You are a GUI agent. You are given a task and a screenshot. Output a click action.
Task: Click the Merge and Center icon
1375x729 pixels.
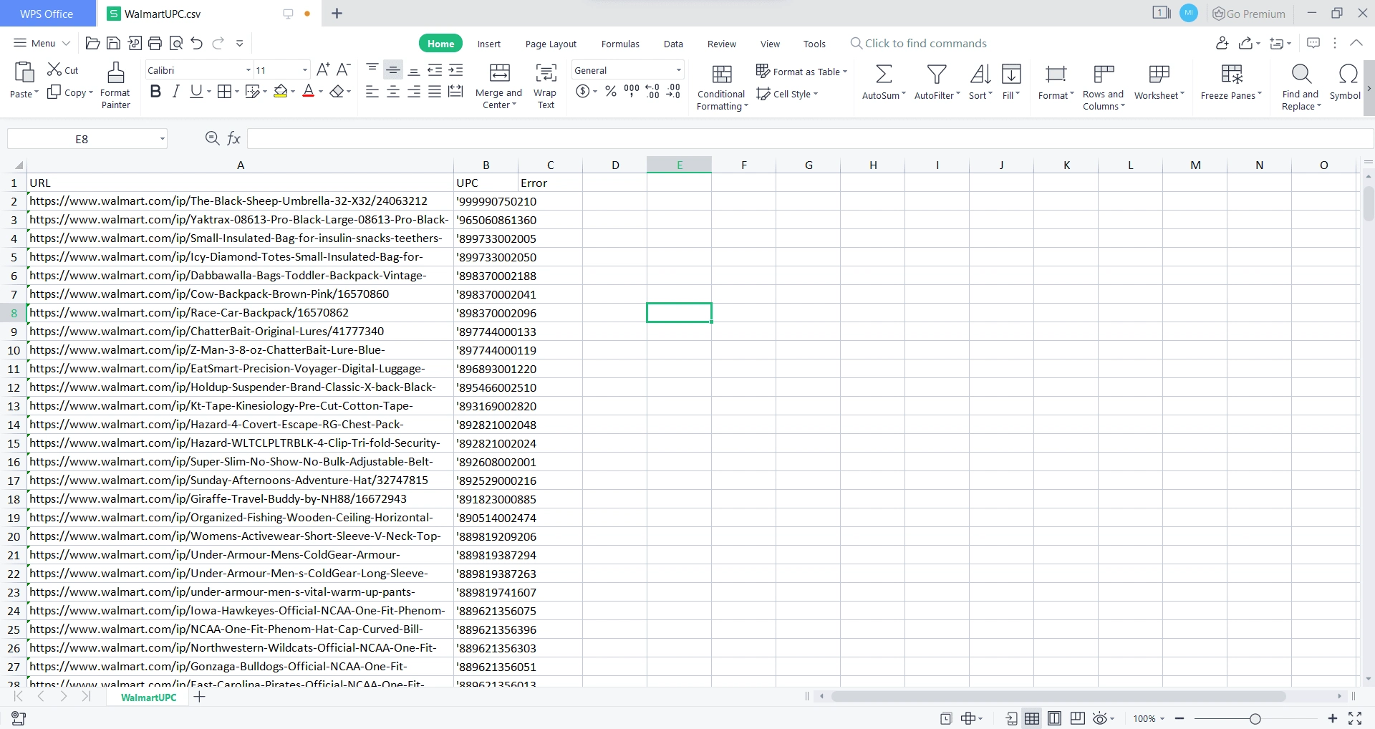click(499, 72)
